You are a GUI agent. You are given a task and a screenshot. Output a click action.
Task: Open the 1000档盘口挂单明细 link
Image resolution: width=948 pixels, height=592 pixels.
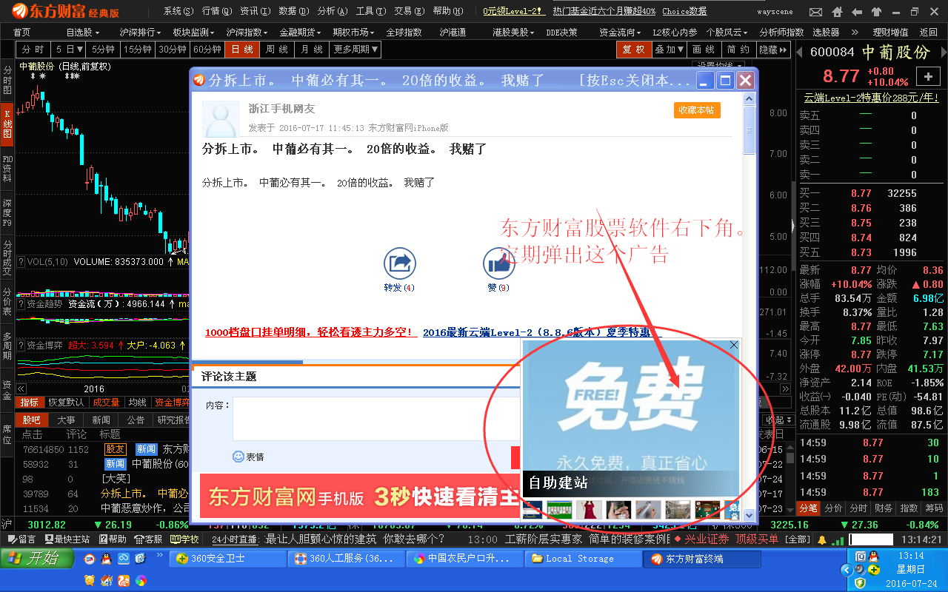pos(310,332)
